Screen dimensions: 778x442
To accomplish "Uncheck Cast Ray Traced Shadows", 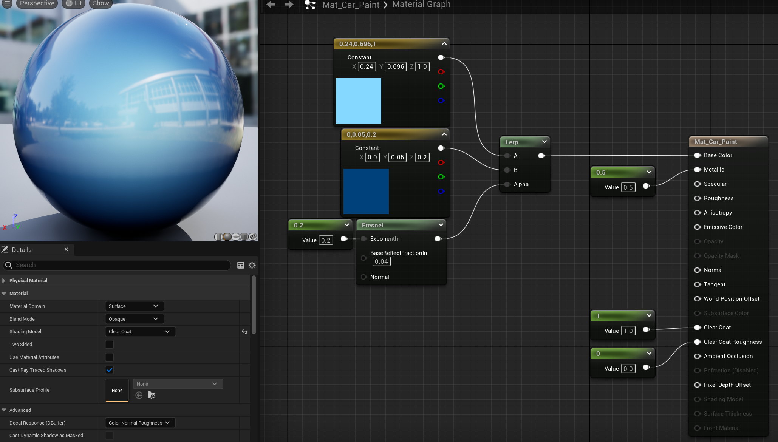I will (109, 370).
